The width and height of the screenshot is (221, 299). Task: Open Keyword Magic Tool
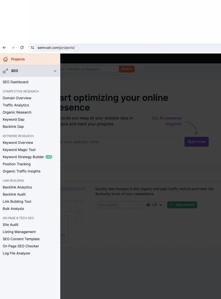[x=19, y=150]
